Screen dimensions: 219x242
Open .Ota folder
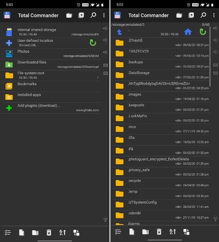161,140
